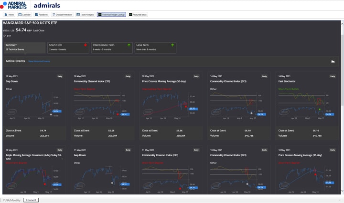The height and width of the screenshot is (203, 344).
Task: Open Trade Analysis from the toolbar
Action: tap(85, 15)
